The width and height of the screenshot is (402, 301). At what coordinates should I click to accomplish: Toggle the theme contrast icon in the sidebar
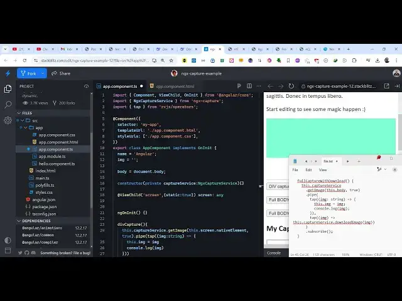coord(8,240)
